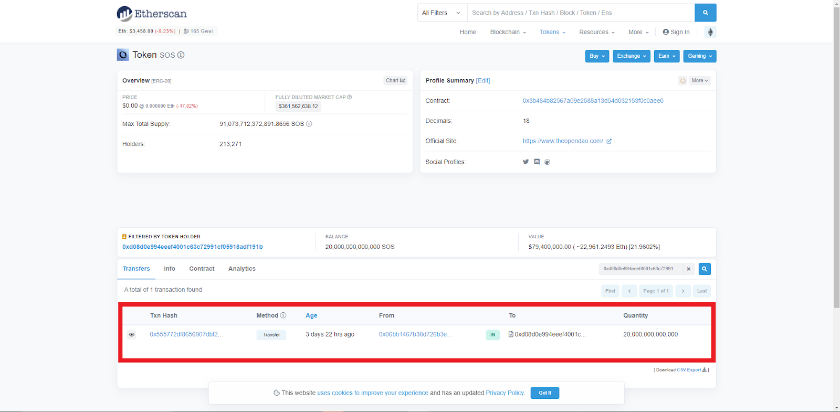Open the All Filters dropdown
This screenshot has height=412, width=840.
pyautogui.click(x=442, y=13)
